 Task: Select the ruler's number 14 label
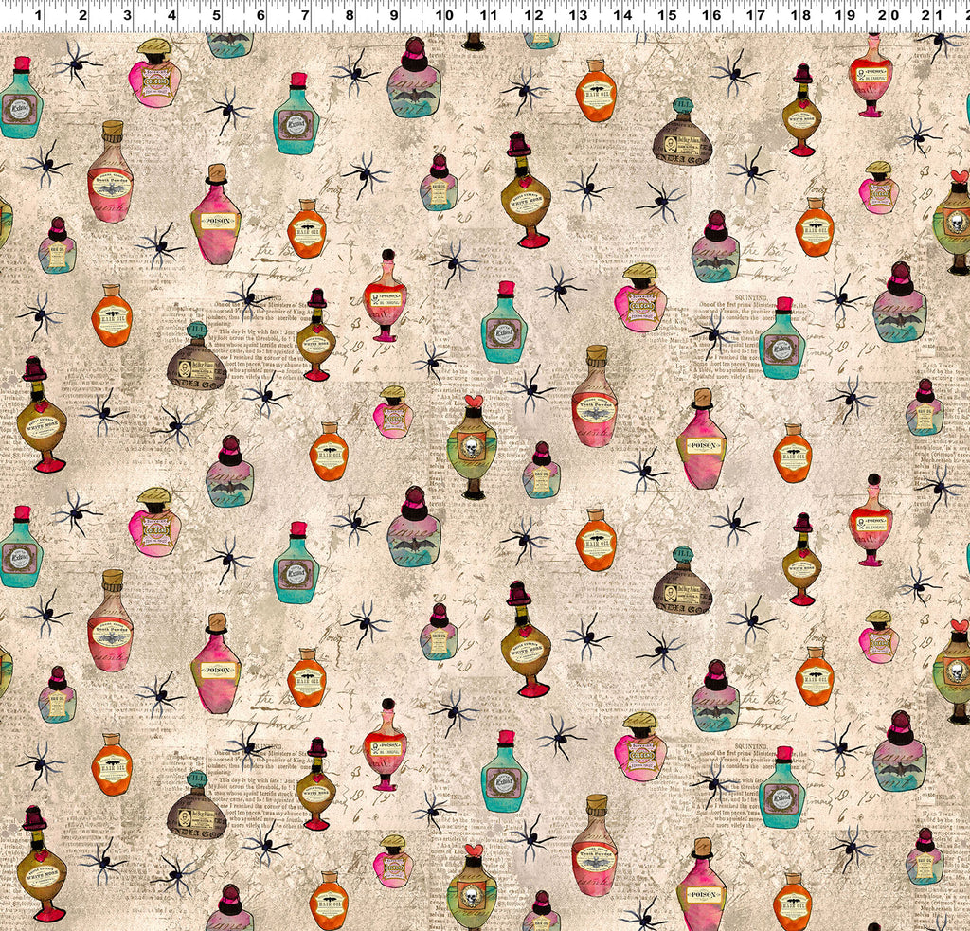pyautogui.click(x=622, y=15)
